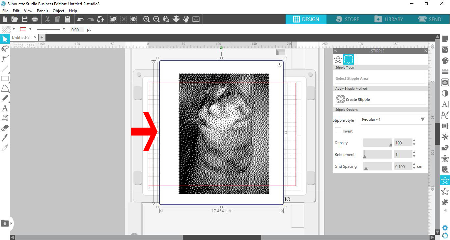Image resolution: width=450 pixels, height=240 pixels.
Task: Adjust the Refinement slider
Action: pyautogui.click(x=378, y=155)
